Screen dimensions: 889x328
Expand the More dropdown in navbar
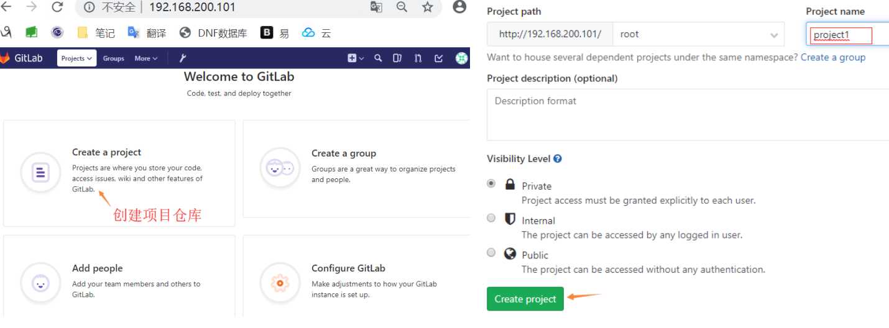[146, 58]
